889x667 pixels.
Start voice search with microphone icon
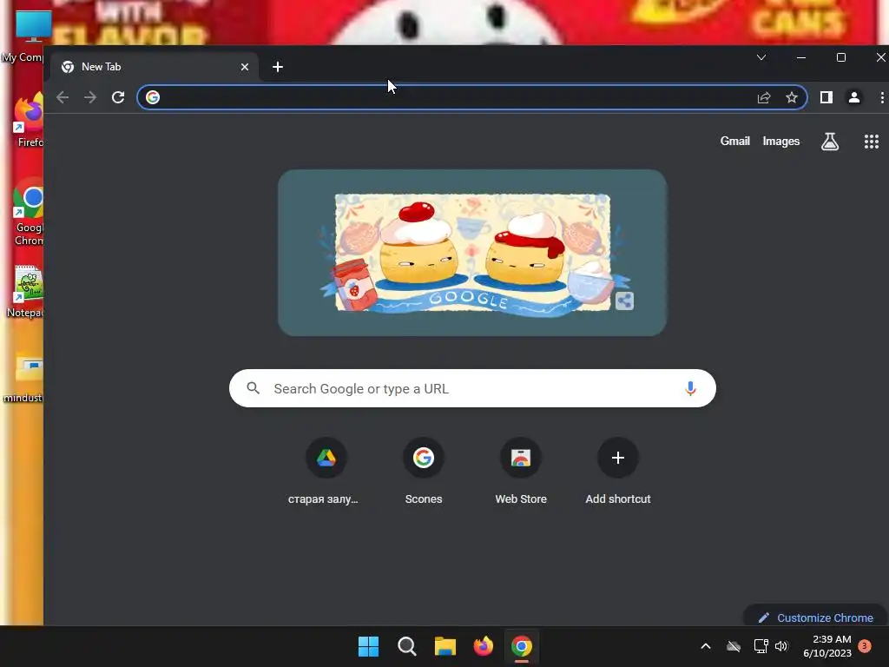(690, 388)
